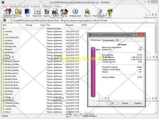Go up one folder level arrow
The height and width of the screenshot is (119, 159).
pyautogui.click(x=5, y=20)
